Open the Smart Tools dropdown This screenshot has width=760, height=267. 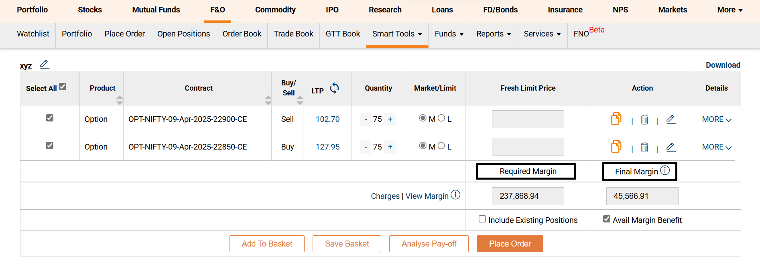click(x=397, y=34)
